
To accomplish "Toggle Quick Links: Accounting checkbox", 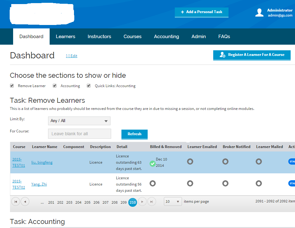I will tap(89, 86).
